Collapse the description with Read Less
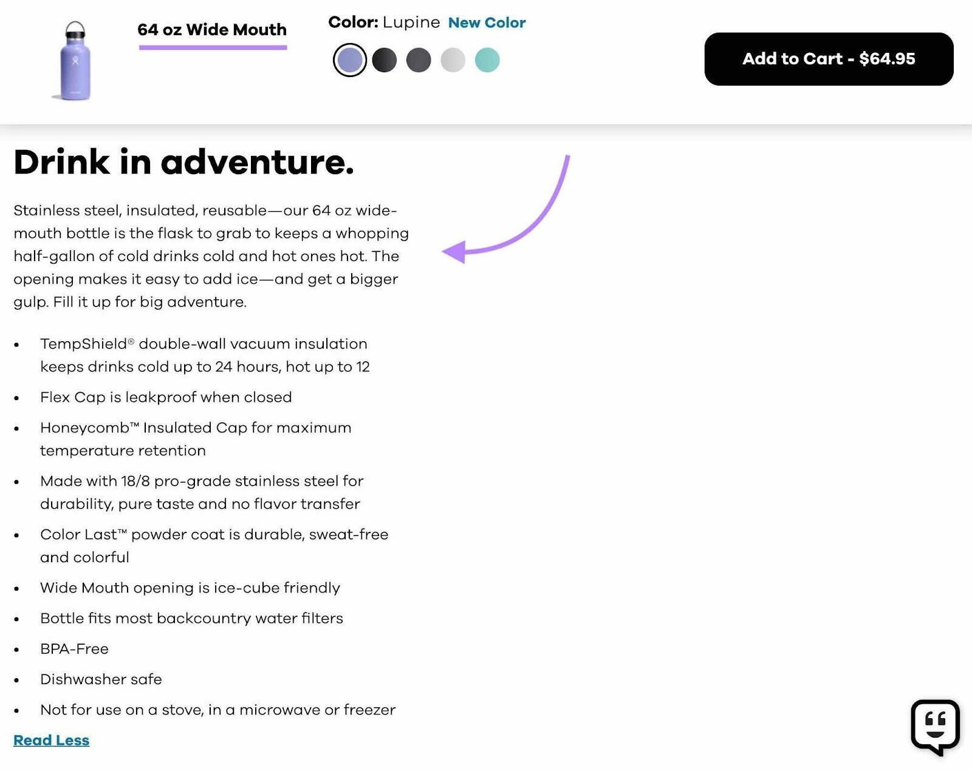Image resolution: width=972 pixels, height=771 pixels. point(52,740)
